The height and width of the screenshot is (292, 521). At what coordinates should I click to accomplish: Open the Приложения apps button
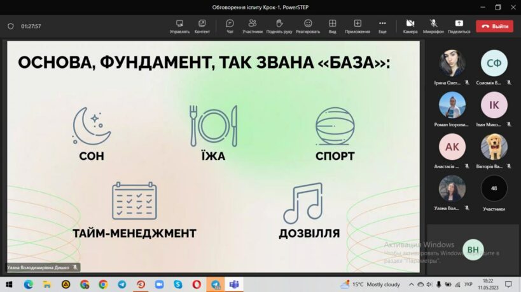click(x=357, y=25)
